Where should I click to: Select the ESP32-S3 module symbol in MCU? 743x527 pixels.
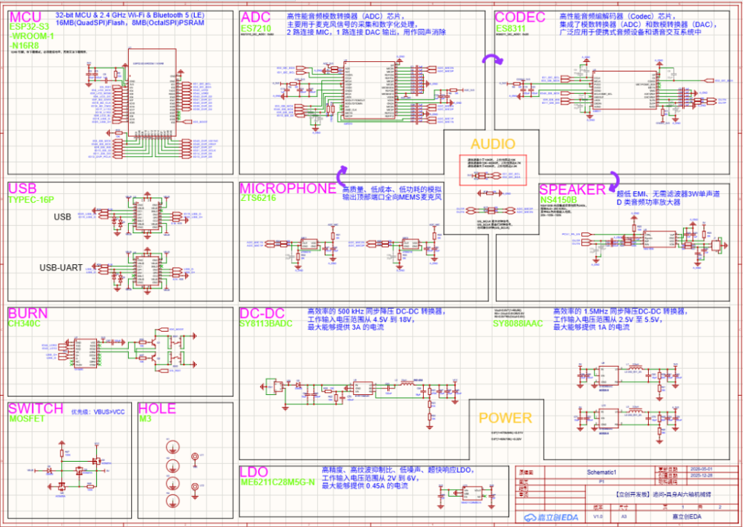(152, 92)
